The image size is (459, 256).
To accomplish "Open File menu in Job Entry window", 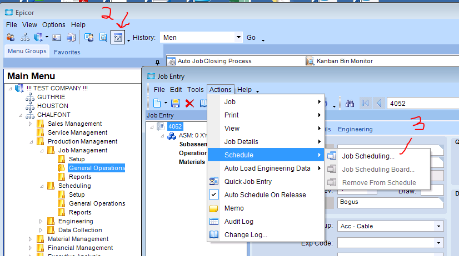I will [159, 90].
